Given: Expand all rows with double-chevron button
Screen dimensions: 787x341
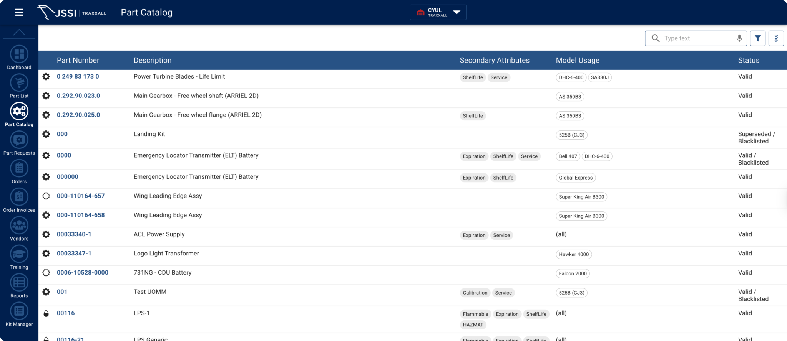Looking at the screenshot, I should tap(776, 38).
